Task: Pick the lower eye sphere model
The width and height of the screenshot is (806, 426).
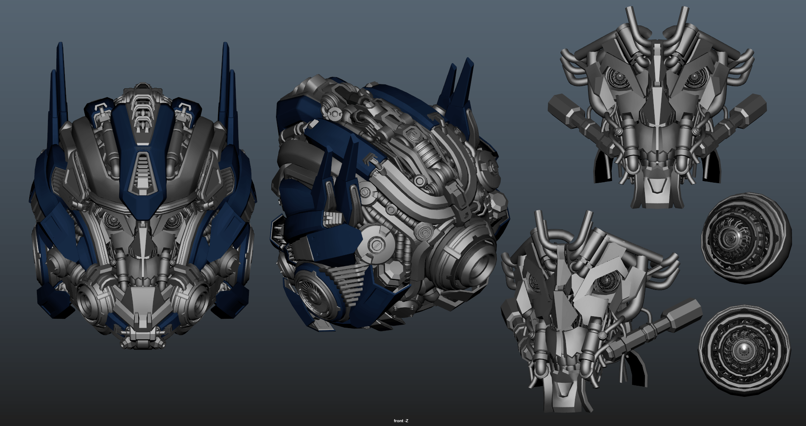Action: [745, 347]
